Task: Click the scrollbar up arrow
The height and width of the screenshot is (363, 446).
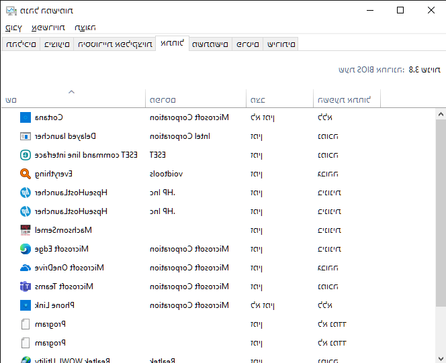Action: (441, 114)
